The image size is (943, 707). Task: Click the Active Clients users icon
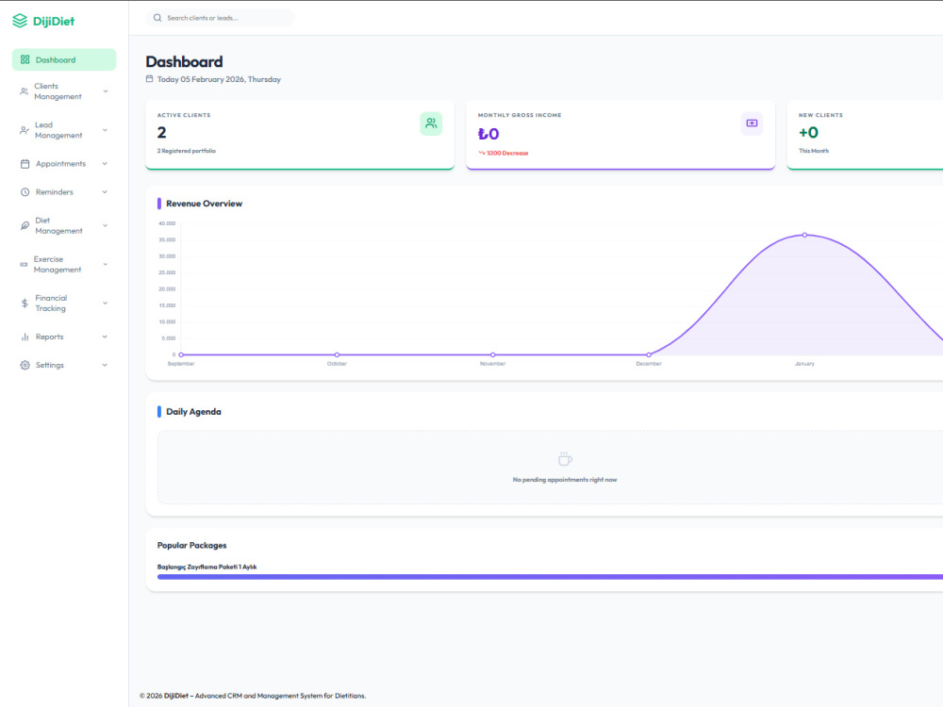pos(431,123)
